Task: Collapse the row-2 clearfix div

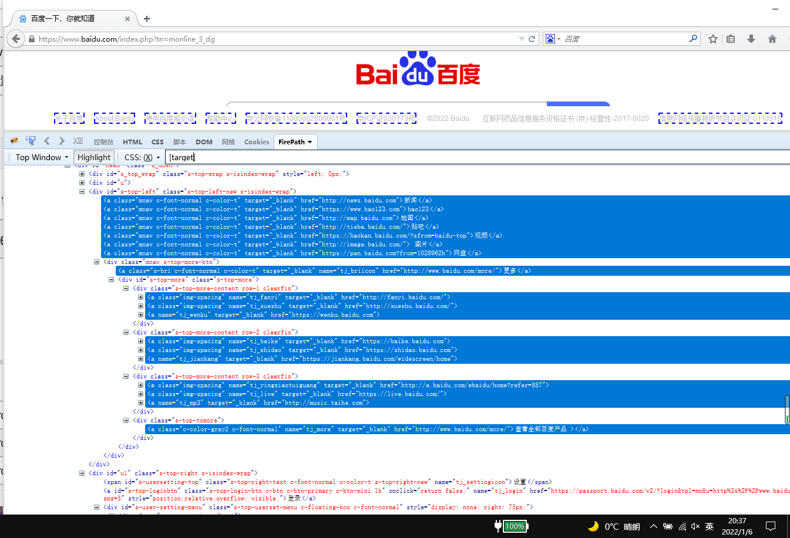Action: 126,332
